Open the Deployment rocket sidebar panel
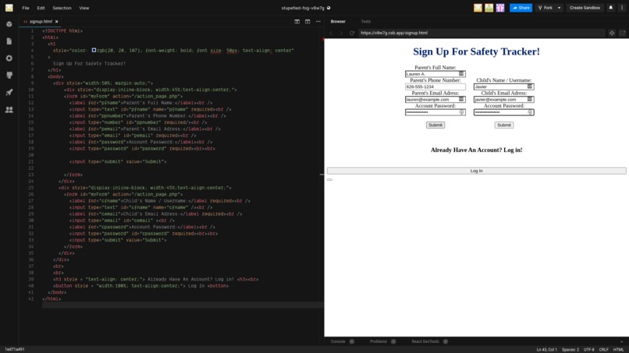 [x=9, y=92]
